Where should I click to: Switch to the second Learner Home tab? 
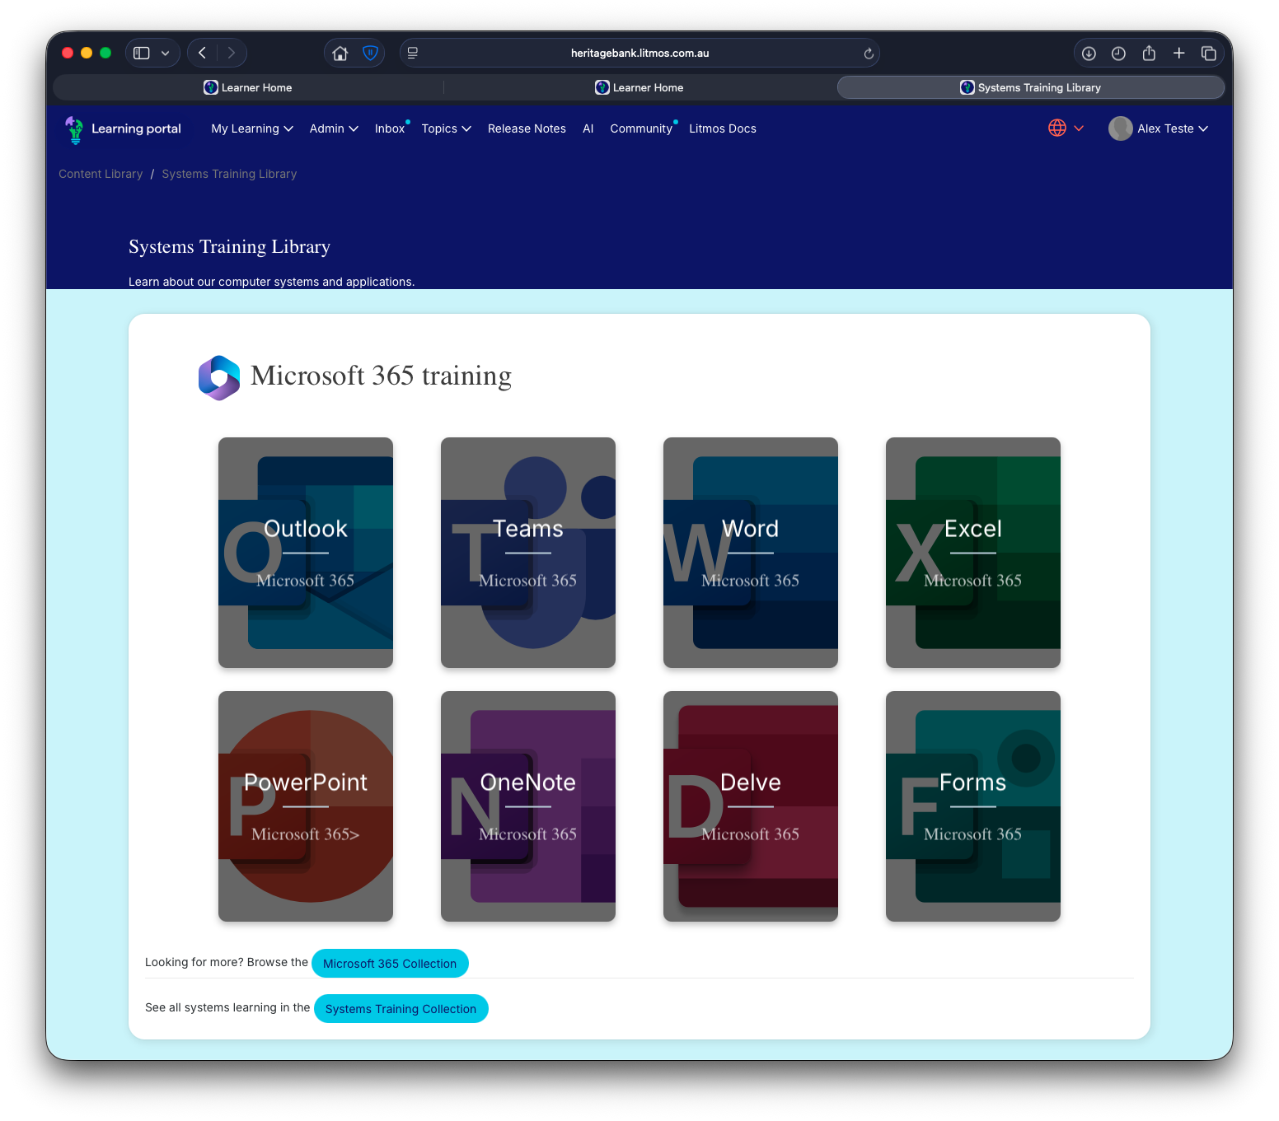click(639, 87)
